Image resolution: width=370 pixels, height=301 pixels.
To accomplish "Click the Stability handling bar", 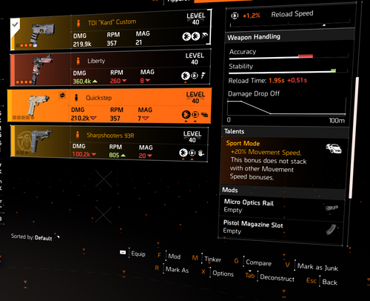I will [x=288, y=72].
